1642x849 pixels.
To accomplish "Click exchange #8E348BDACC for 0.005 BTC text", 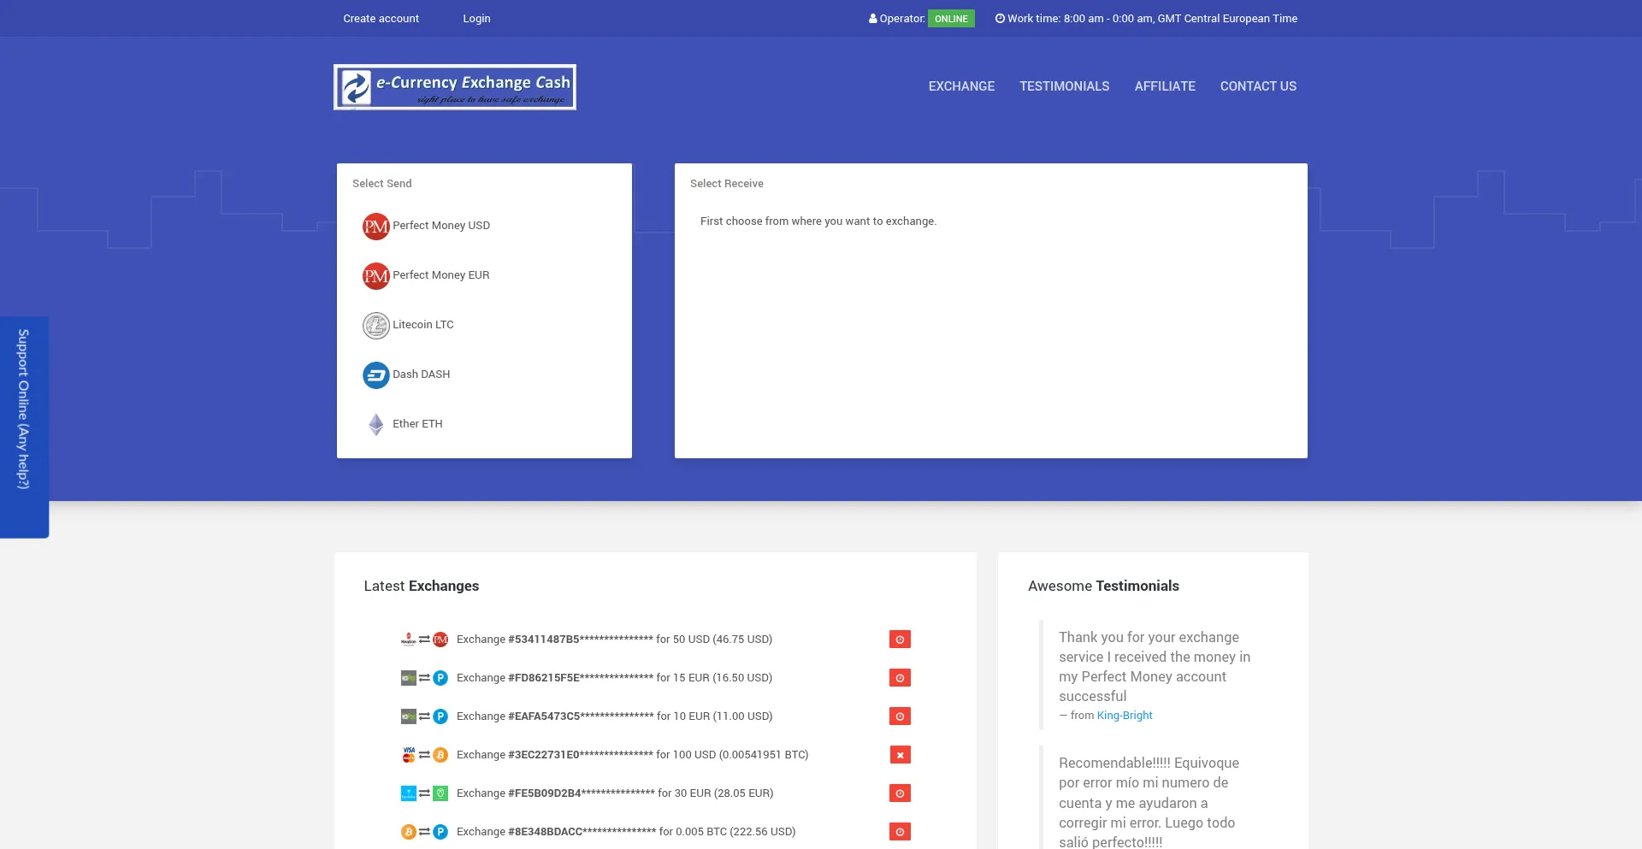I will coord(626,832).
